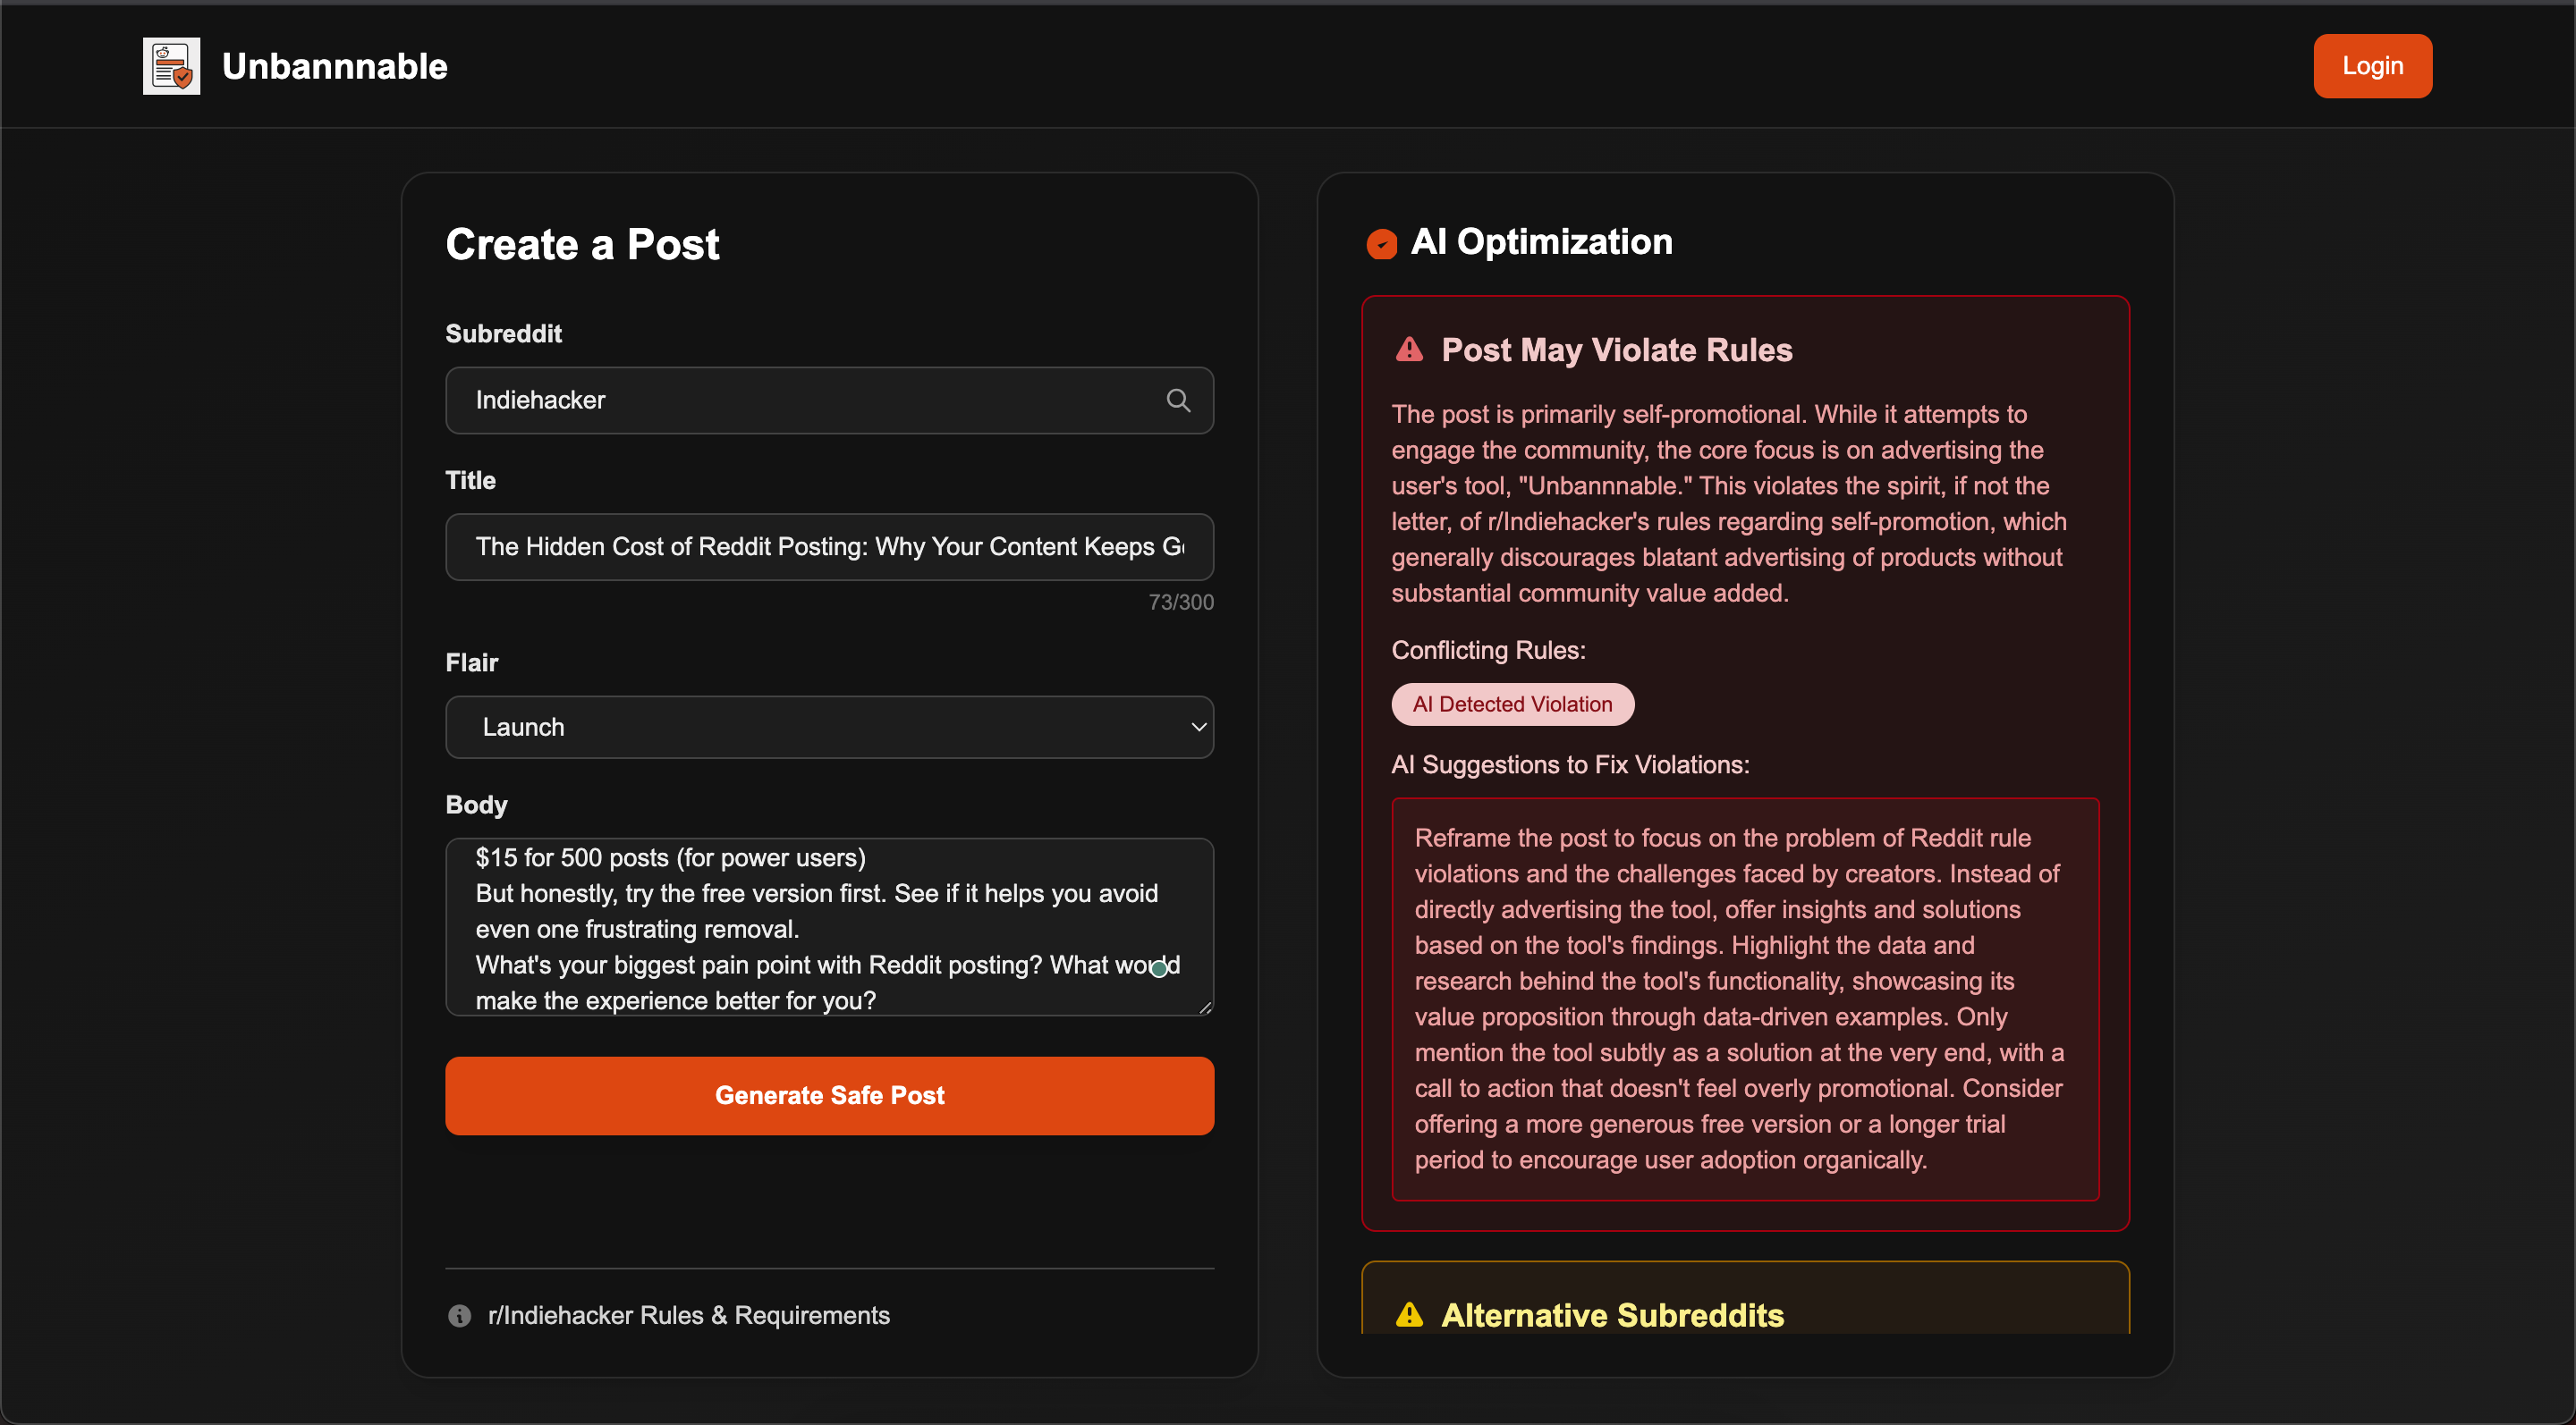Viewport: 2576px width, 1425px height.
Task: Click the Flair field label
Action: click(471, 662)
